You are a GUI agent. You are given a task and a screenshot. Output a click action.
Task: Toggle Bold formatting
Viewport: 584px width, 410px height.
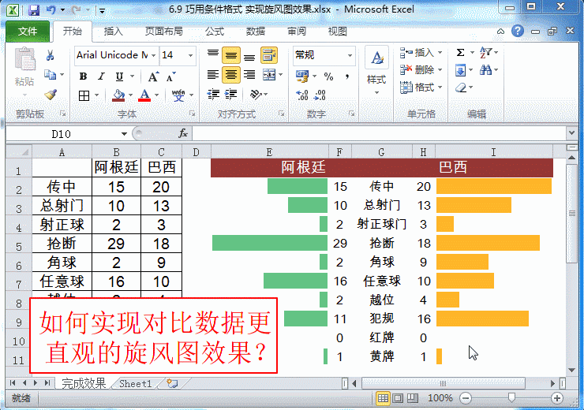coord(83,76)
